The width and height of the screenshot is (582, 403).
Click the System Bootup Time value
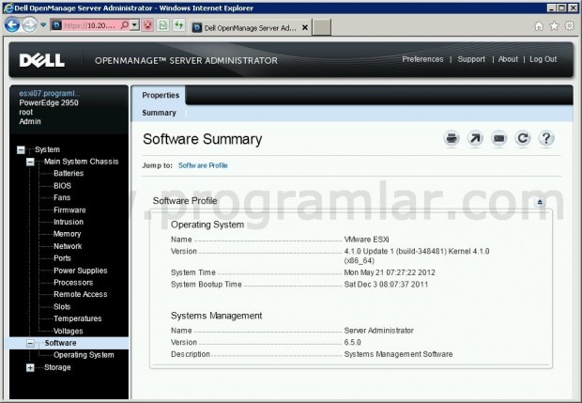[386, 284]
